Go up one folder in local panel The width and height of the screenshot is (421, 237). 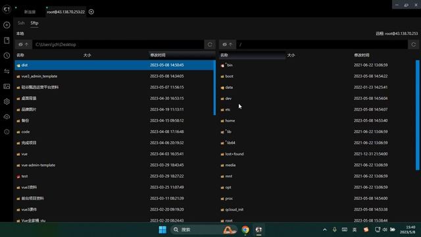tap(26, 45)
